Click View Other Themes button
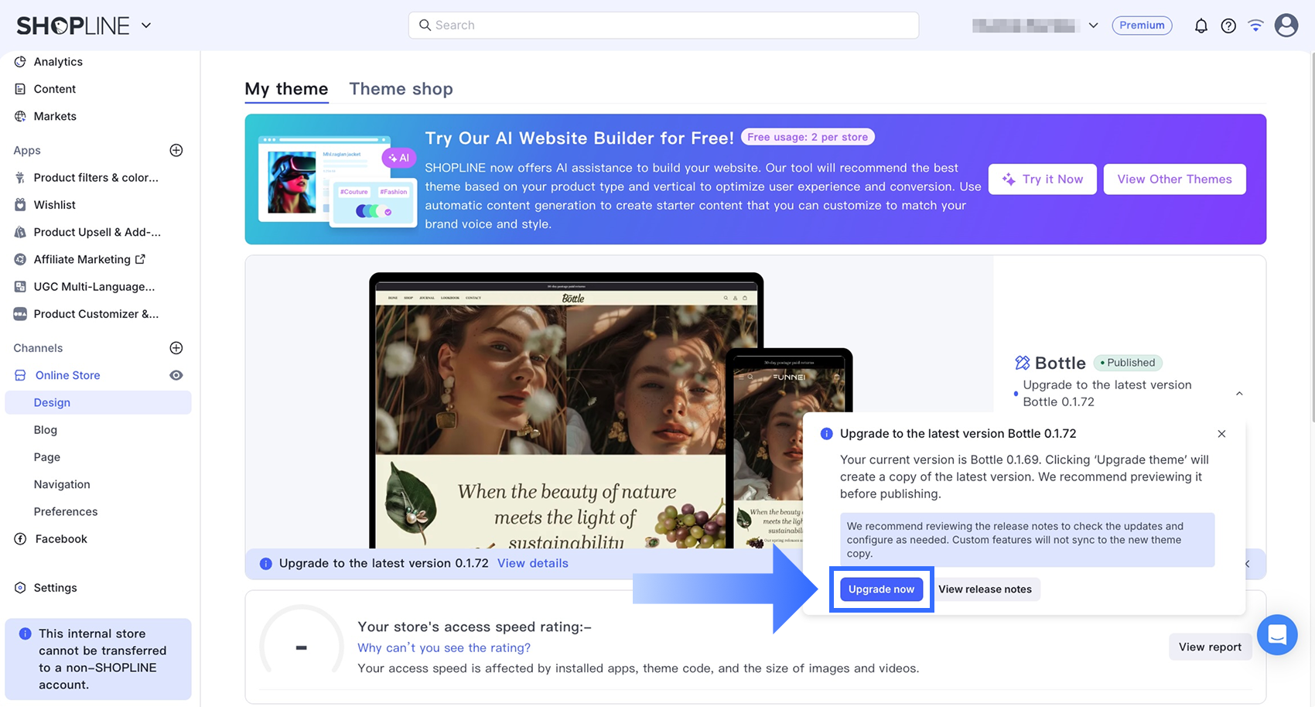1315x707 pixels. coord(1174,179)
